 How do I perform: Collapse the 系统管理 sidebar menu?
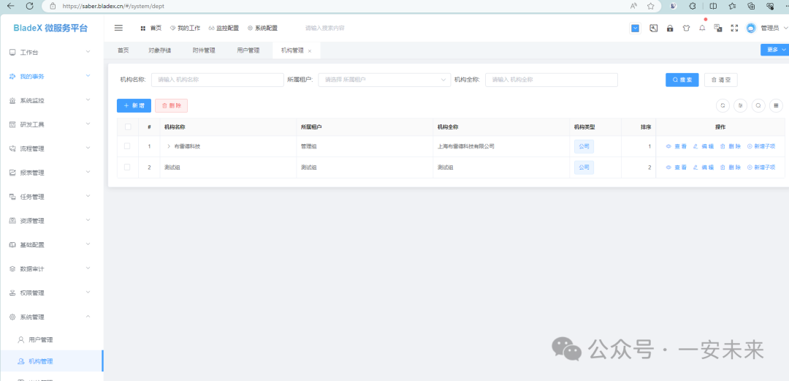click(x=52, y=317)
